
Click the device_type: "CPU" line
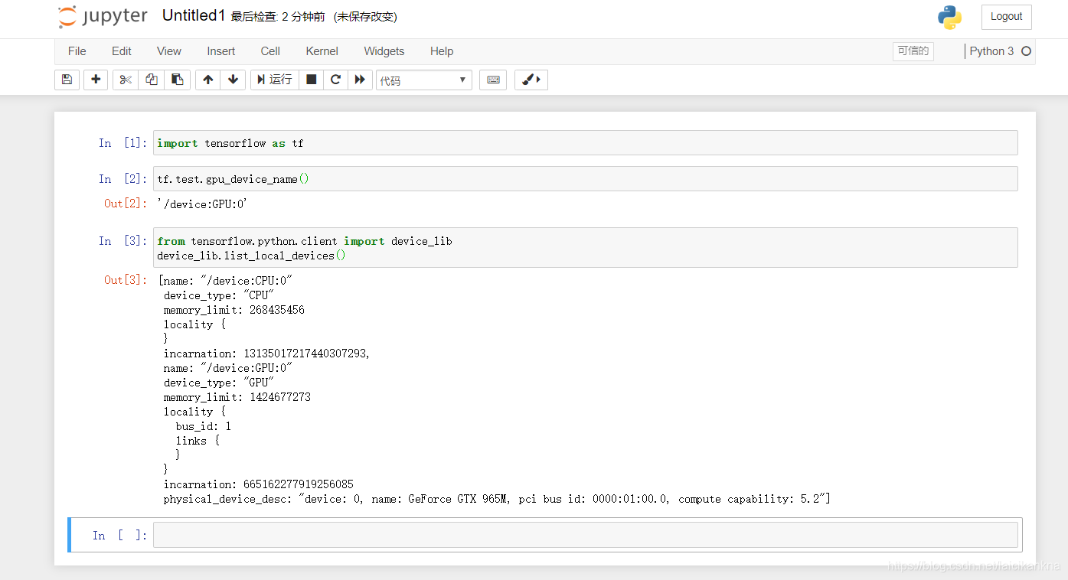219,295
